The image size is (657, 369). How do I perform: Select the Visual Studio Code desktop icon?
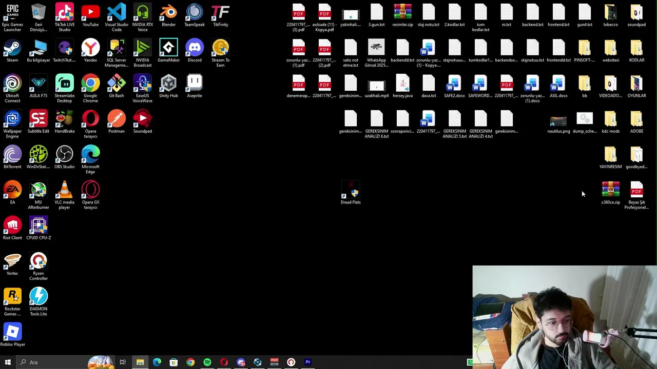click(117, 17)
